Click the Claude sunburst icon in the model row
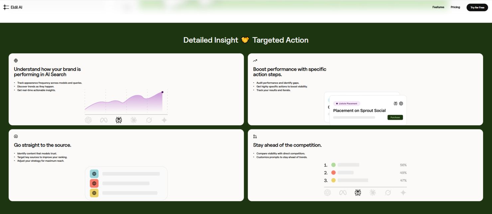Image resolution: width=492 pixels, height=214 pixels. [134, 120]
